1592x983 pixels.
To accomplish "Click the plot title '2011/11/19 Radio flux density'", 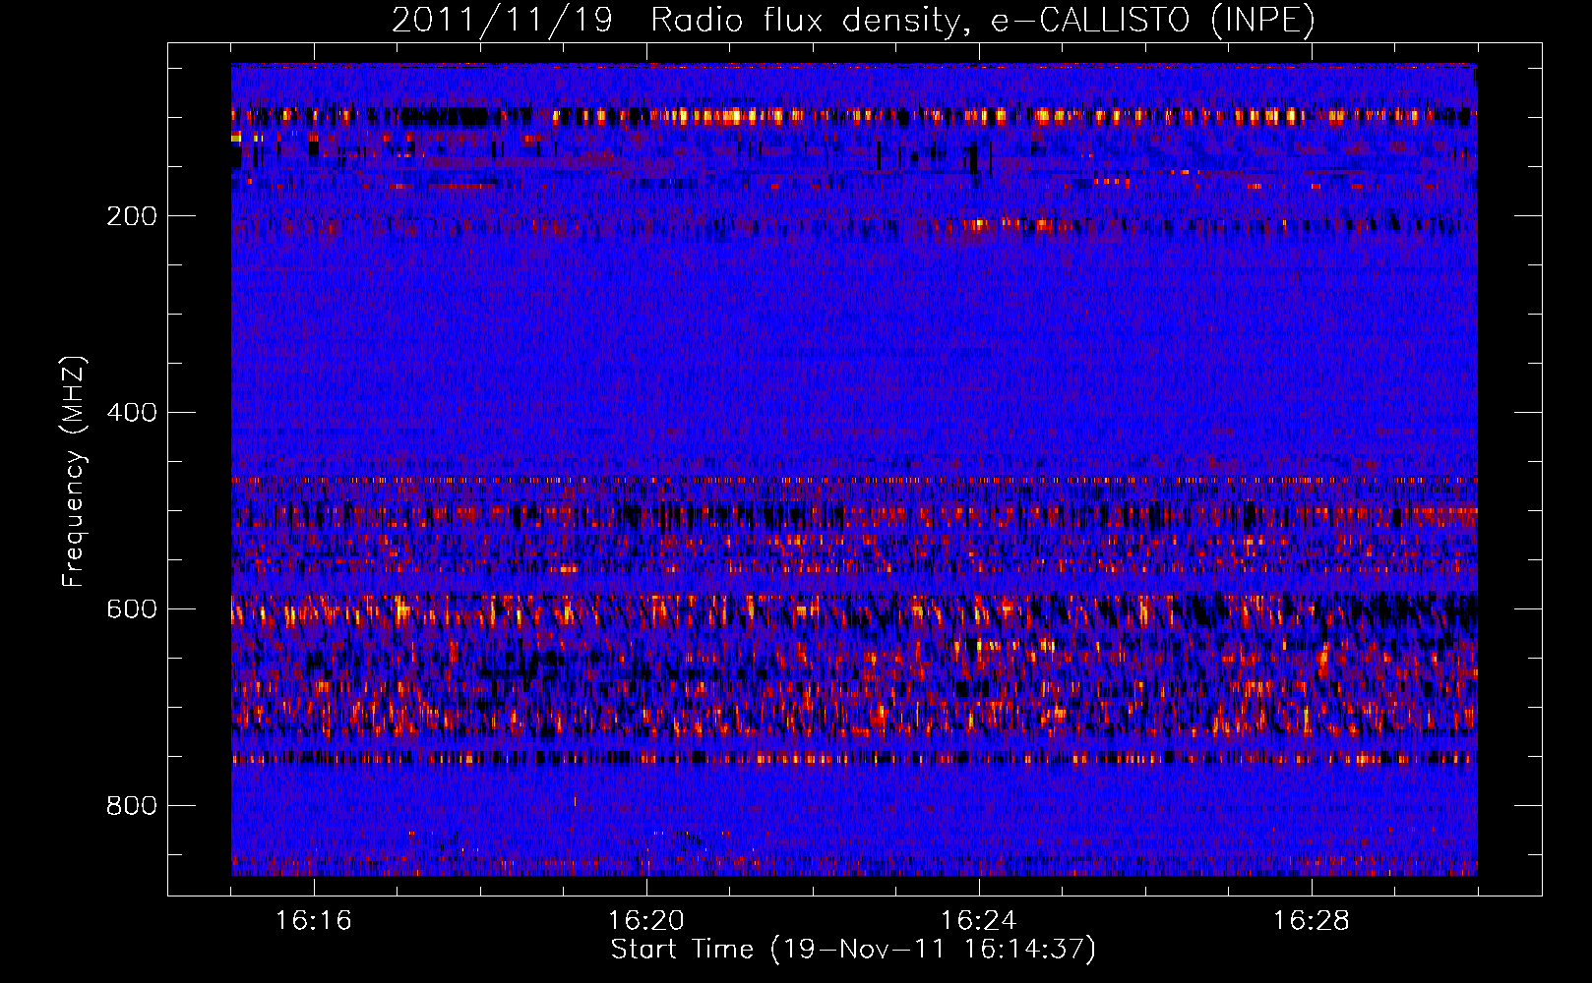I will (x=853, y=21).
